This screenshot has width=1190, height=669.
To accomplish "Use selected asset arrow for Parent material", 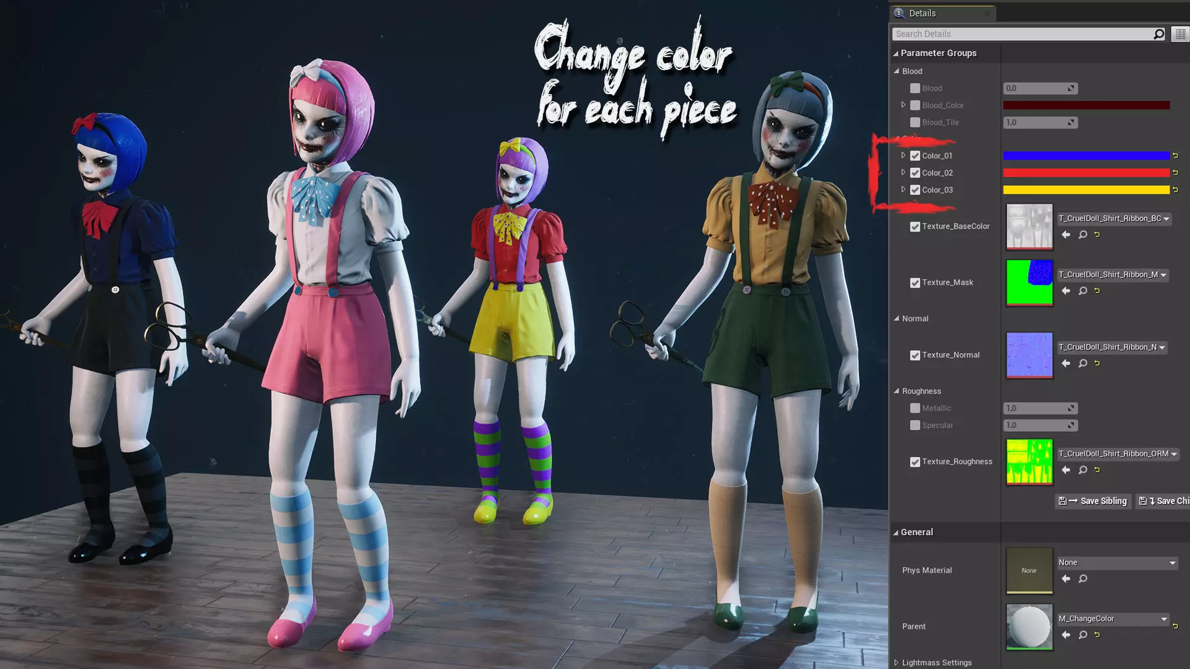I will 1066,635.
